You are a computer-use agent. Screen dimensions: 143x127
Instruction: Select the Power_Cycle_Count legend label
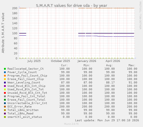click(x=22, y=72)
